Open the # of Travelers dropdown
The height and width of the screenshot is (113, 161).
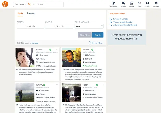pos(89,26)
